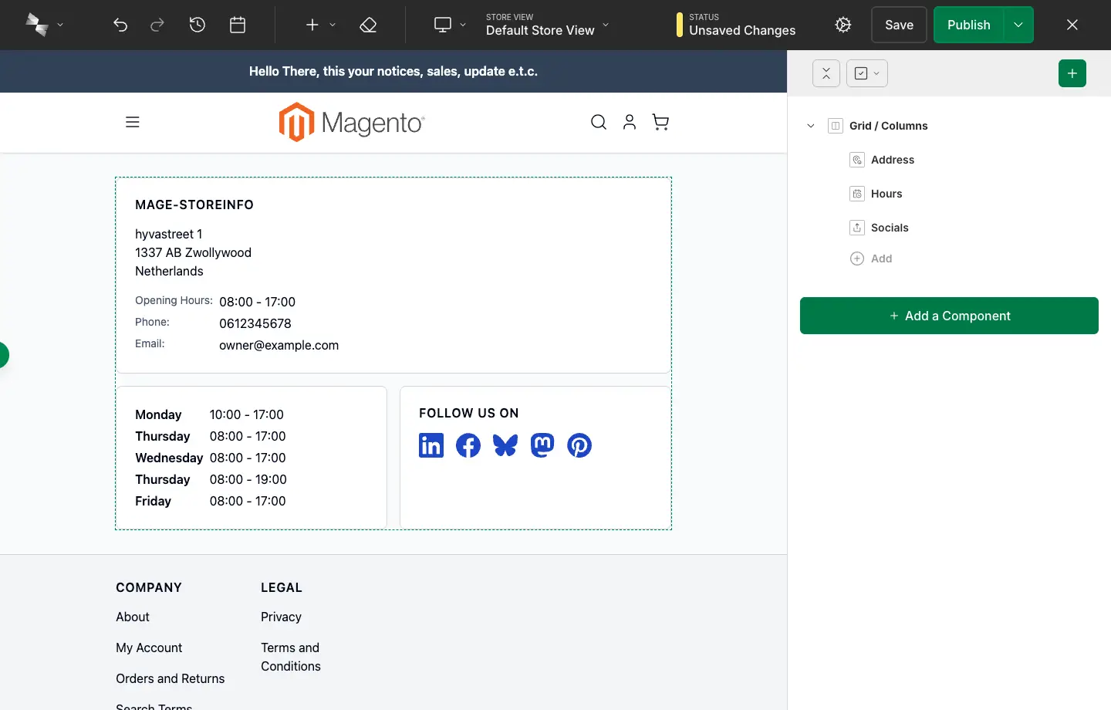This screenshot has height=710, width=1111.
Task: Open the revision history clock icon
Action: pos(198,25)
